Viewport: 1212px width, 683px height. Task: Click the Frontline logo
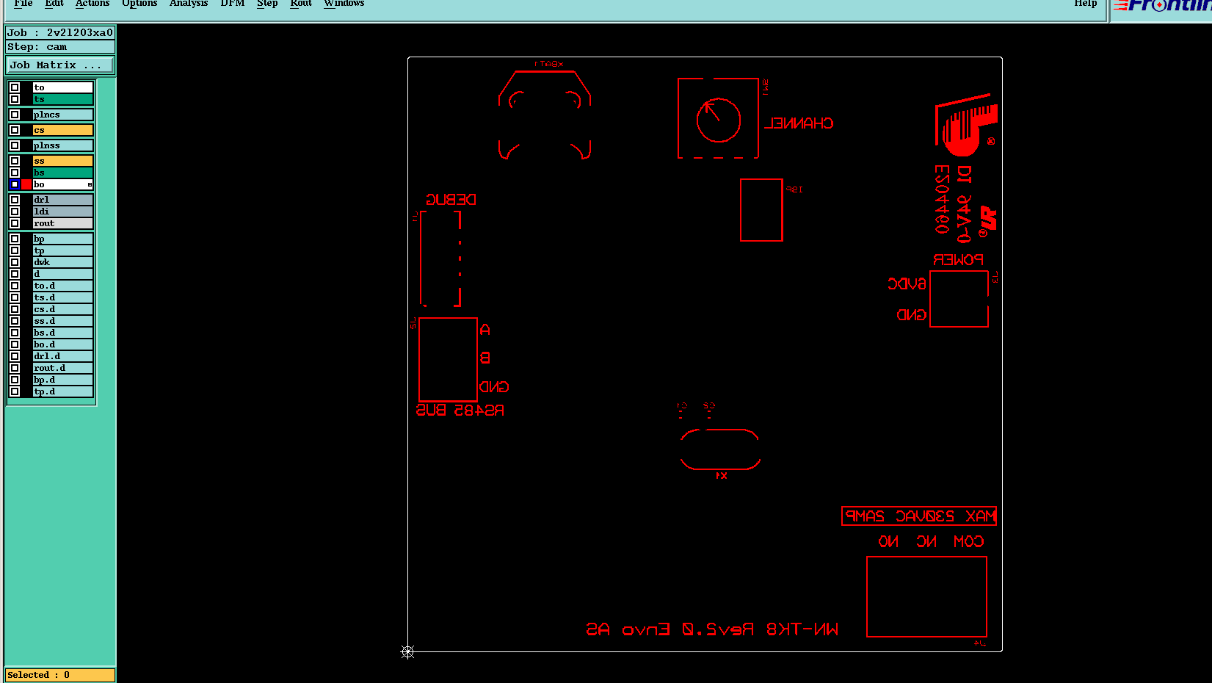point(1162,6)
